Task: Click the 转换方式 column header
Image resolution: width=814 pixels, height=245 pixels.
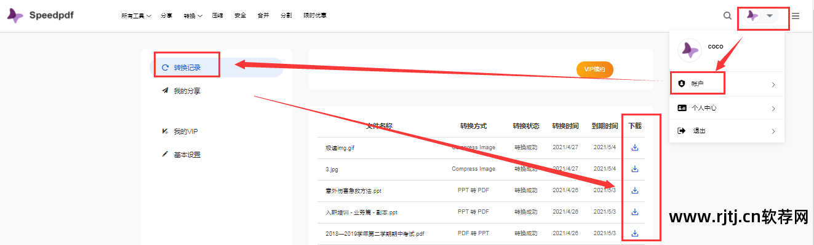Action: [x=473, y=126]
